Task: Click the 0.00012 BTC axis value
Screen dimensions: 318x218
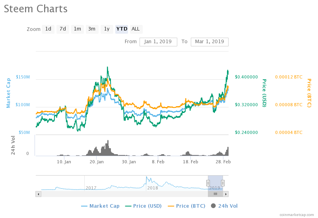Action: [x=289, y=77]
